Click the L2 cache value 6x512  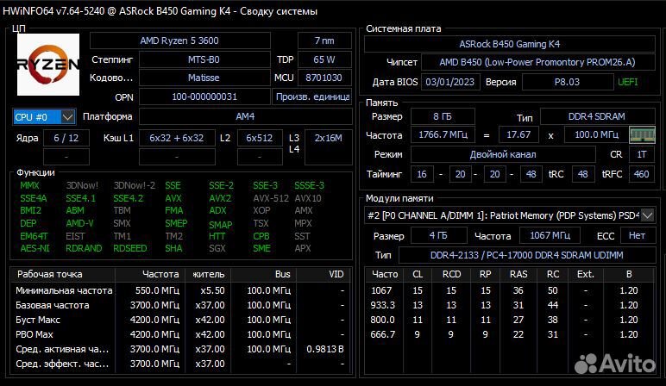(x=260, y=138)
